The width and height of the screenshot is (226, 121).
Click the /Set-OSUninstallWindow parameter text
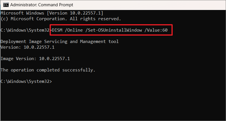114,30
